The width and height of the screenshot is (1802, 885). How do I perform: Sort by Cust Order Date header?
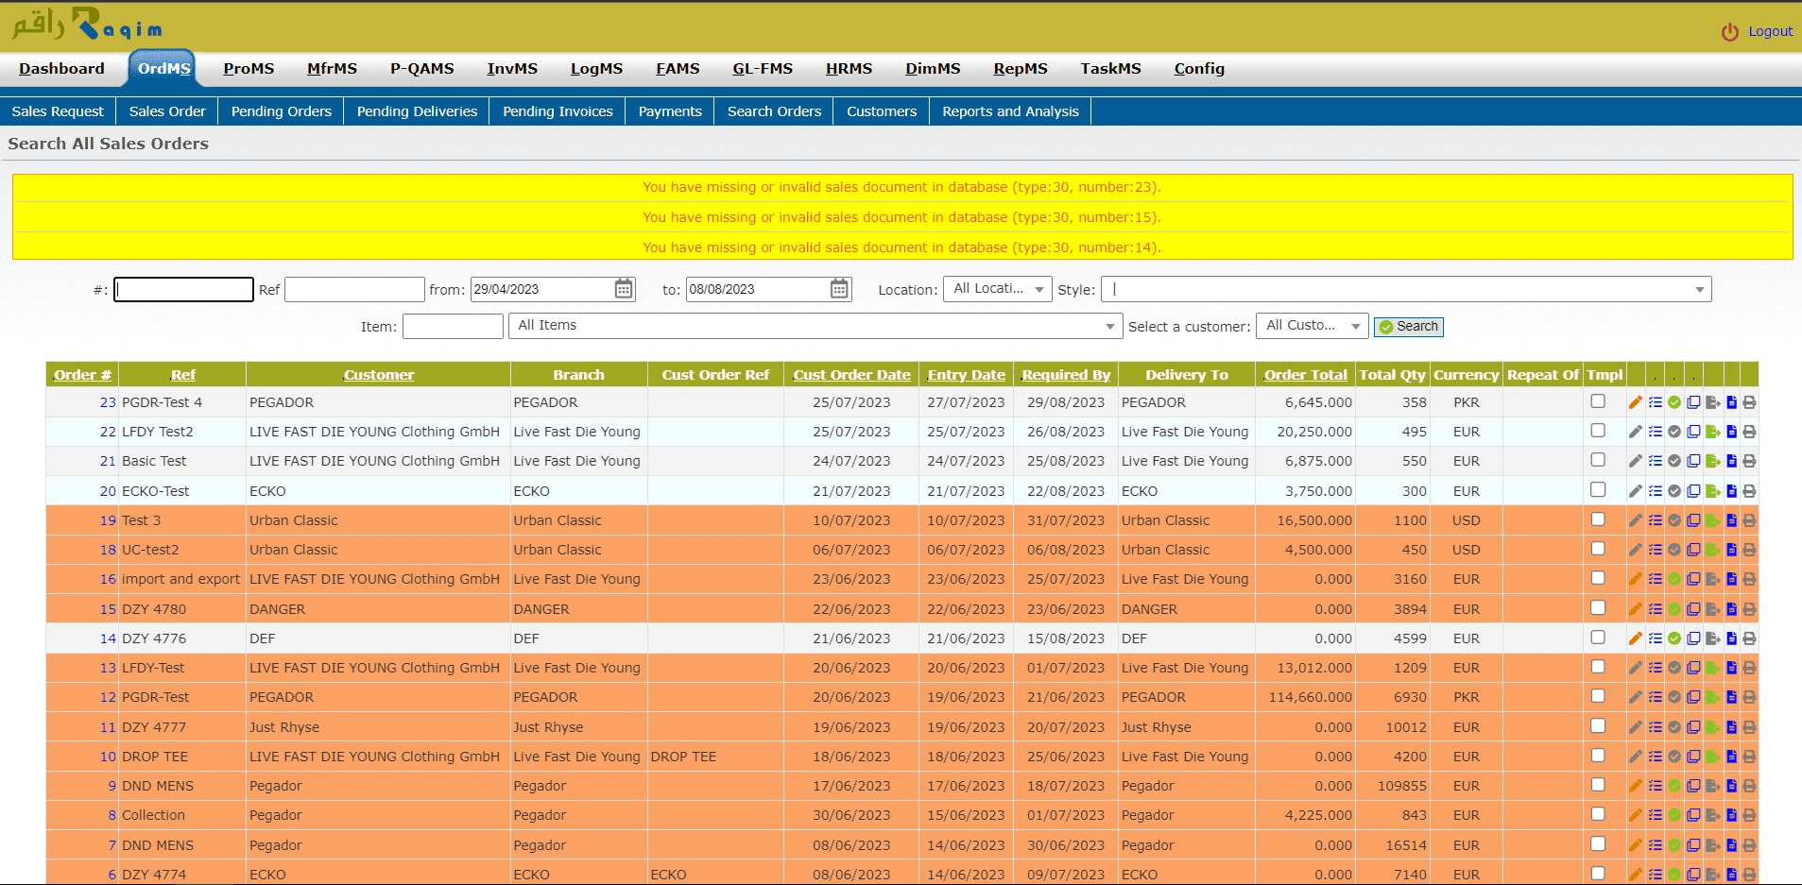point(851,375)
